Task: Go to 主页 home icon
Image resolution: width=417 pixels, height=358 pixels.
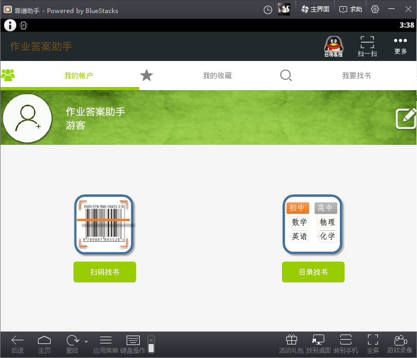Action: click(44, 341)
